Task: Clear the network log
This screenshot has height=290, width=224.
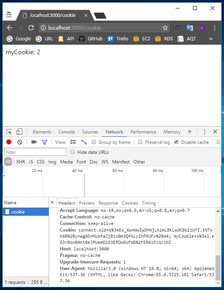Action: 20,142
